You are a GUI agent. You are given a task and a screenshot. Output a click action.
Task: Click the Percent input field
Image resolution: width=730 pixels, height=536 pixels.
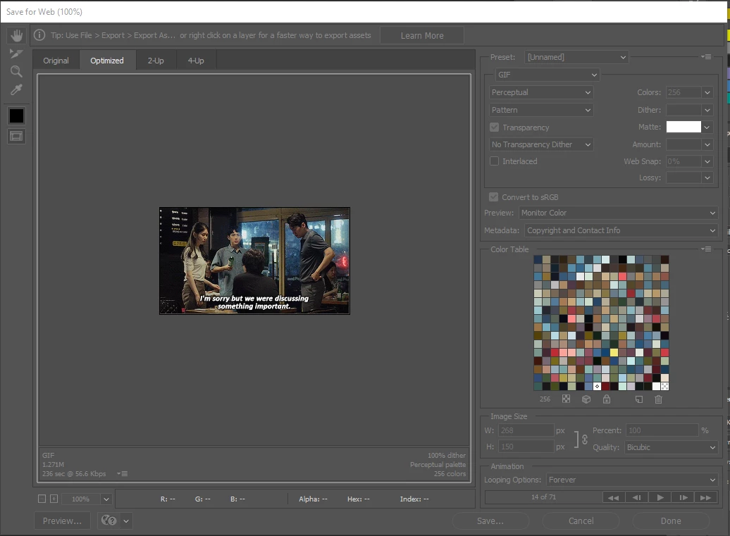(662, 430)
